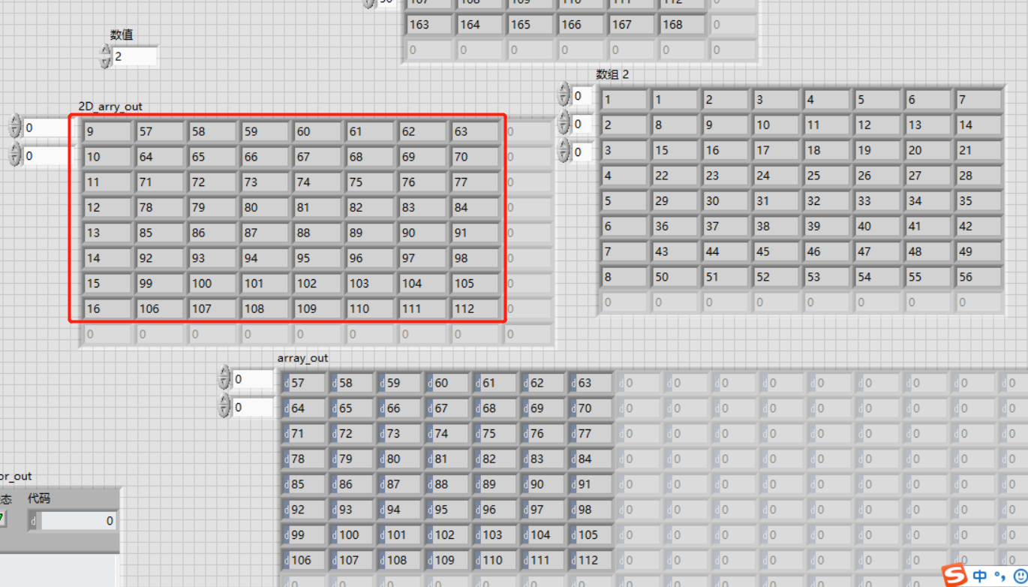1028x587 pixels.
Task: Click the 代码 label in error cluster
Action: click(39, 498)
